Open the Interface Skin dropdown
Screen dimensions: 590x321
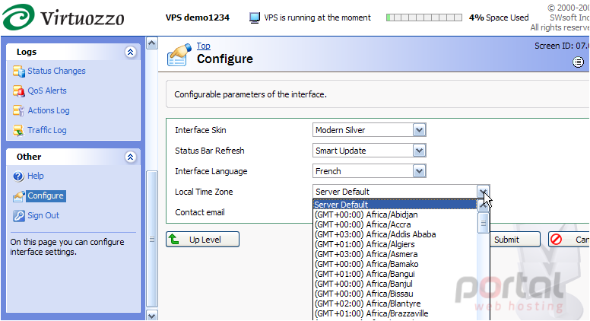(419, 130)
